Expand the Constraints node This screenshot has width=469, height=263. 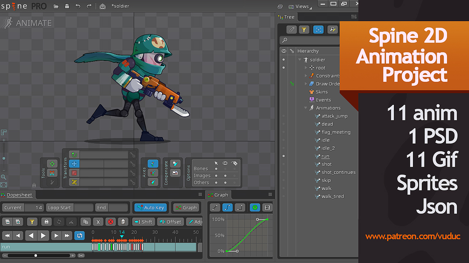pos(306,76)
